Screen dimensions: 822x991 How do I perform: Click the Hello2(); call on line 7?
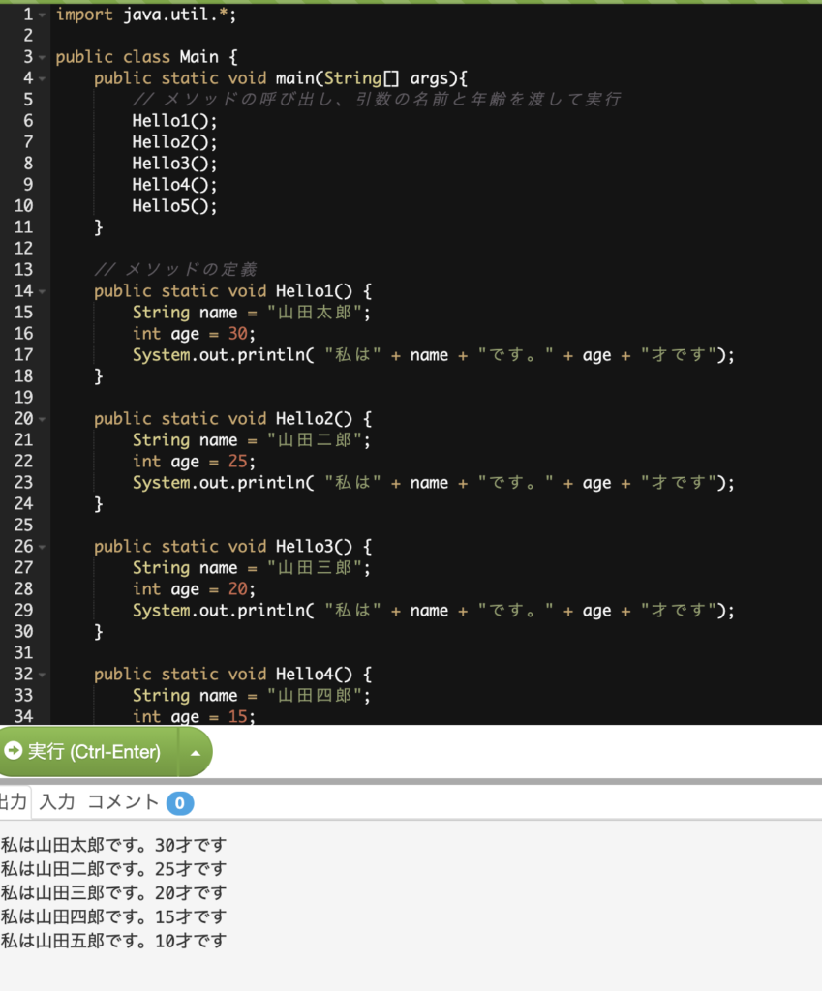(x=174, y=141)
